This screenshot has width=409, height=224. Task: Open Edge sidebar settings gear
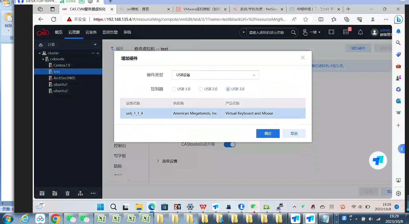coord(398,193)
